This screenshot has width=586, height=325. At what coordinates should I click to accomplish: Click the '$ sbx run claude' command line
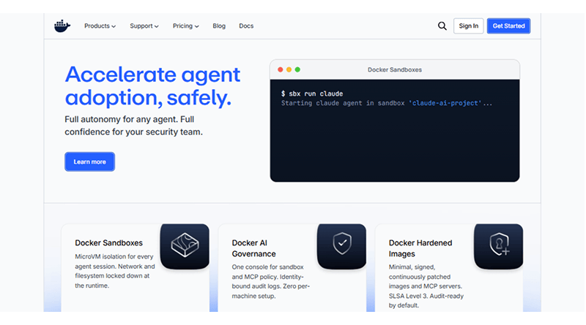click(312, 93)
